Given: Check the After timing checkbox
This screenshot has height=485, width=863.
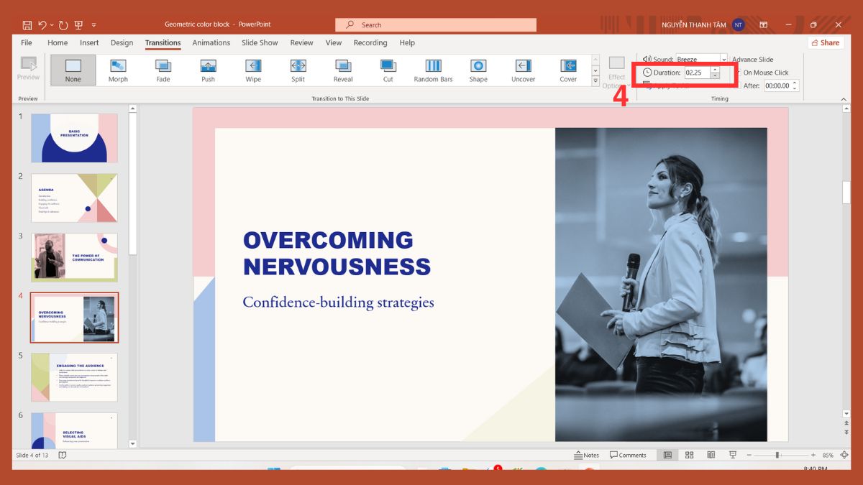Looking at the screenshot, I should pos(740,86).
